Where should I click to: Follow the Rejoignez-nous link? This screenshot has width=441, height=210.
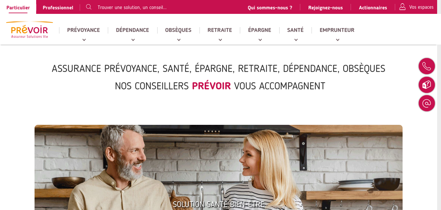[325, 7]
